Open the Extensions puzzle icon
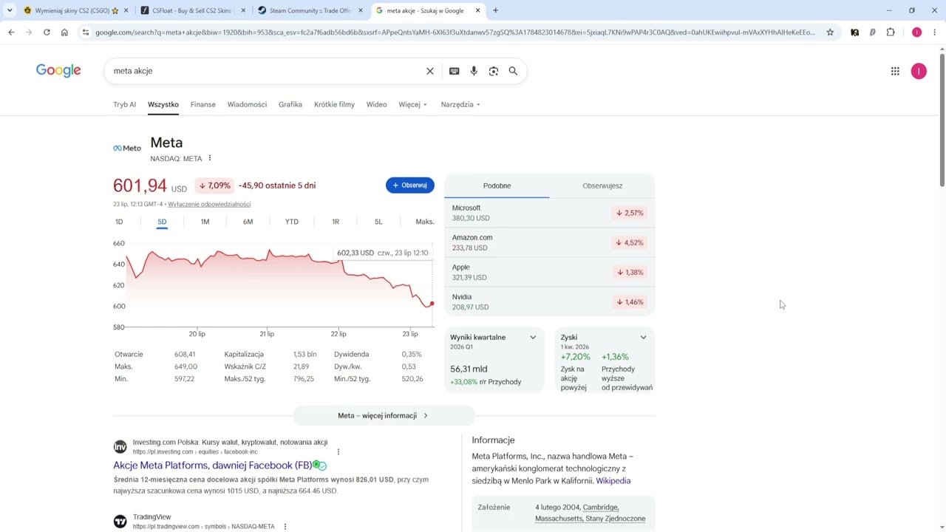The width and height of the screenshot is (946, 532). pyautogui.click(x=891, y=33)
